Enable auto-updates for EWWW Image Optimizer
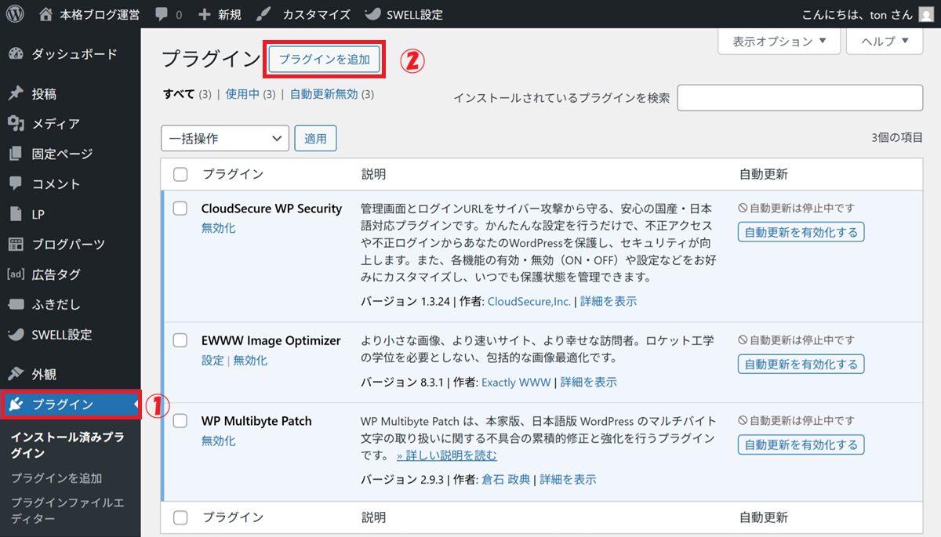This screenshot has width=941, height=537. 801,364
